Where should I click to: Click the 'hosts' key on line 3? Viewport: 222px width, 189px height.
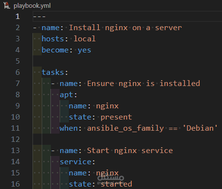(53, 39)
